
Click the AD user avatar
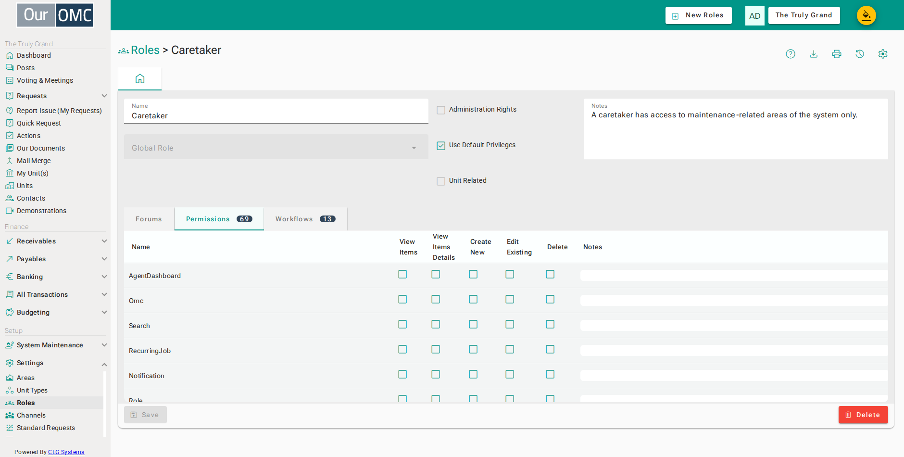coord(755,16)
